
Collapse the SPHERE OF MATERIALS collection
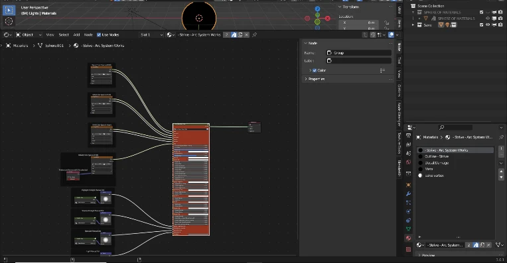tap(413, 13)
